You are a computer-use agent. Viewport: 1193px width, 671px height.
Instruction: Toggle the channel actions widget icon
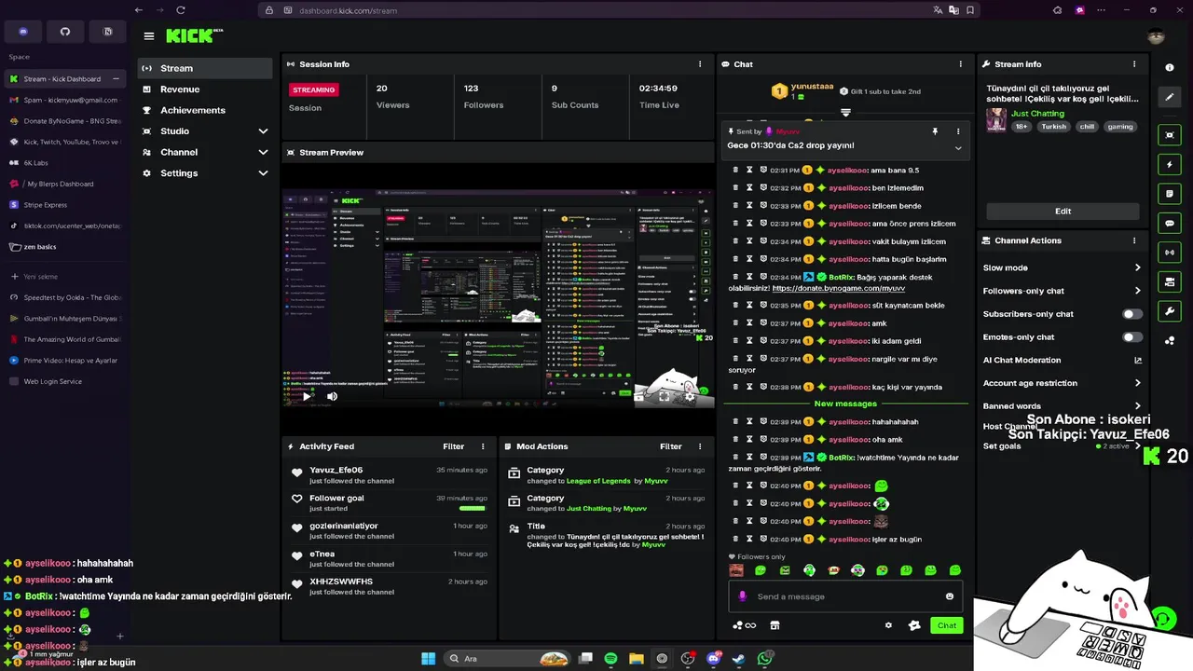coord(1170,281)
